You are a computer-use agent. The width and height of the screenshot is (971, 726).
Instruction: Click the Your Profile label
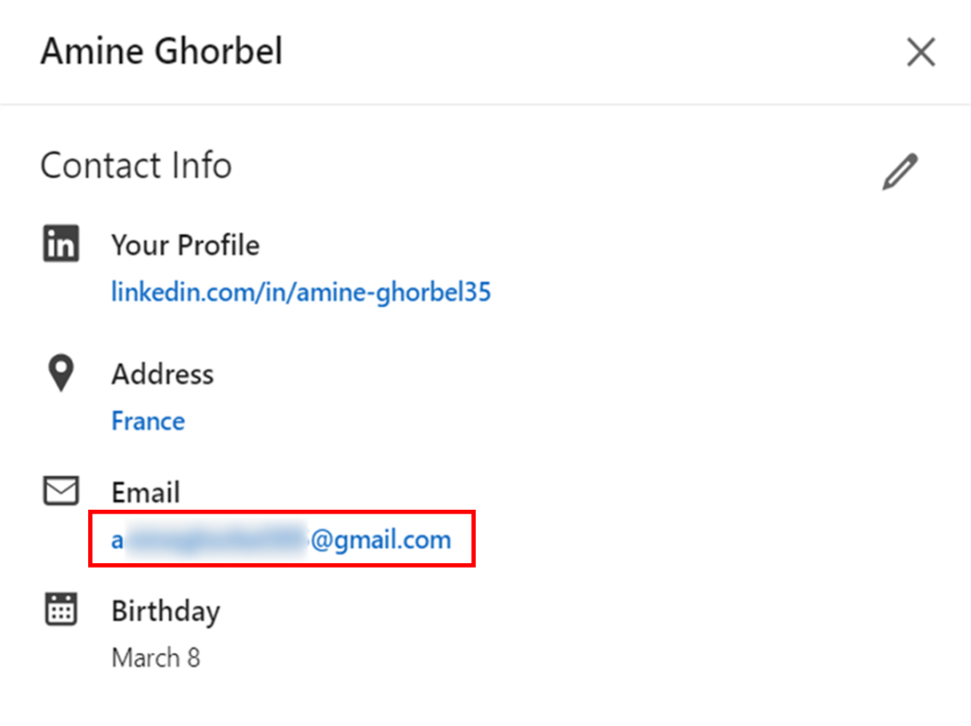click(185, 245)
